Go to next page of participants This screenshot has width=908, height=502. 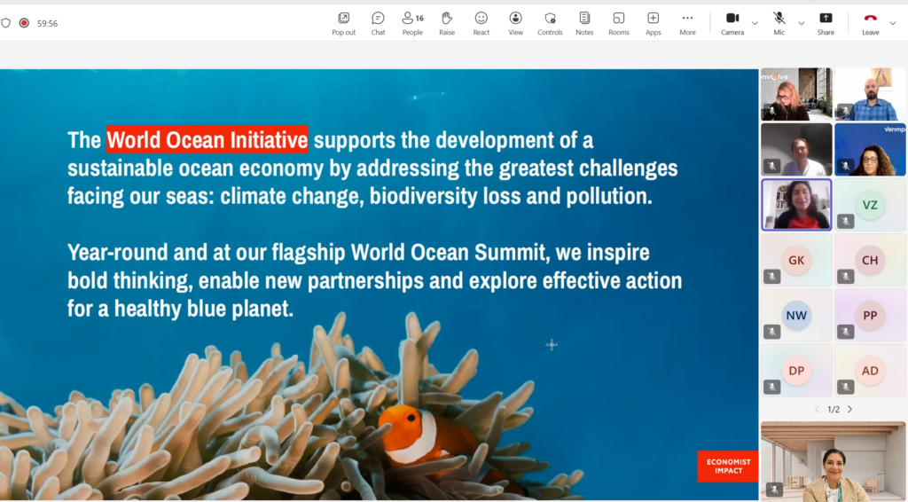849,409
